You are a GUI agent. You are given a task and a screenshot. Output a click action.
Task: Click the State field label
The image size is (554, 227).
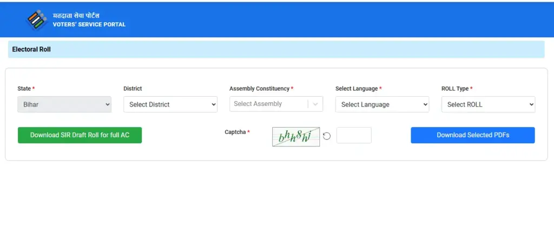26,89
